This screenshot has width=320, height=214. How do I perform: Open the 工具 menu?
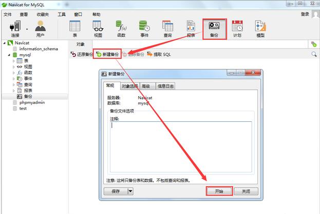[62, 14]
